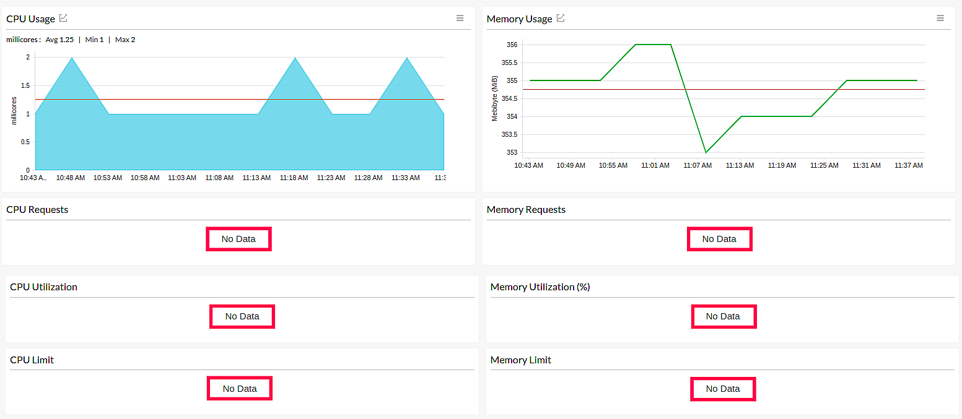Click No Data box under Memory Limit
Image resolution: width=962 pixels, height=419 pixels.
[x=723, y=389]
